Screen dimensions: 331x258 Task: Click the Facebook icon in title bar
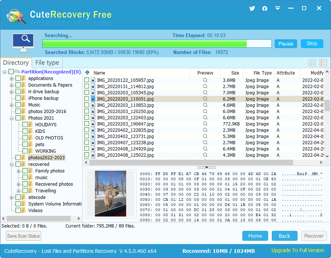265,8
